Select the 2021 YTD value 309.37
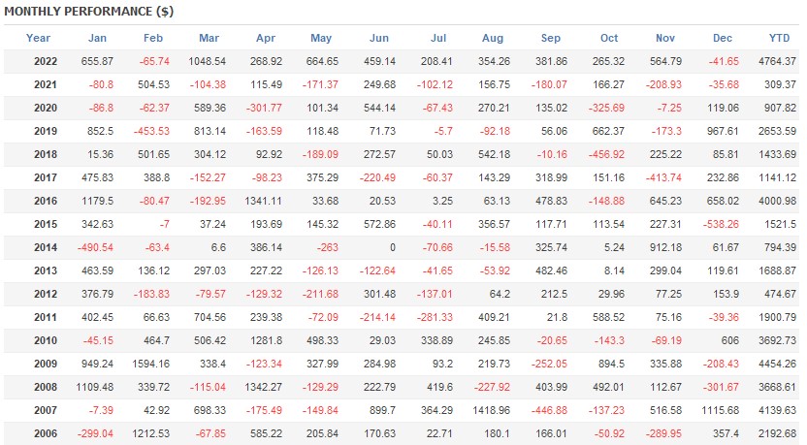 [x=780, y=84]
